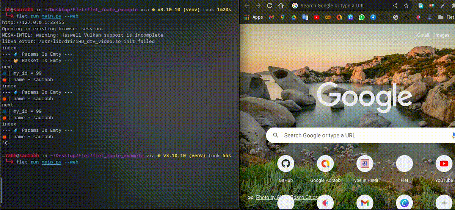This screenshot has height=210, width=455.
Task: Open the Google Drive bookmark icon
Action: point(293,17)
